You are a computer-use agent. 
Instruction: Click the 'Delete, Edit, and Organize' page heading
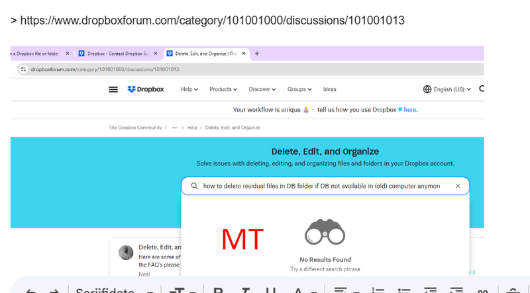(325, 151)
